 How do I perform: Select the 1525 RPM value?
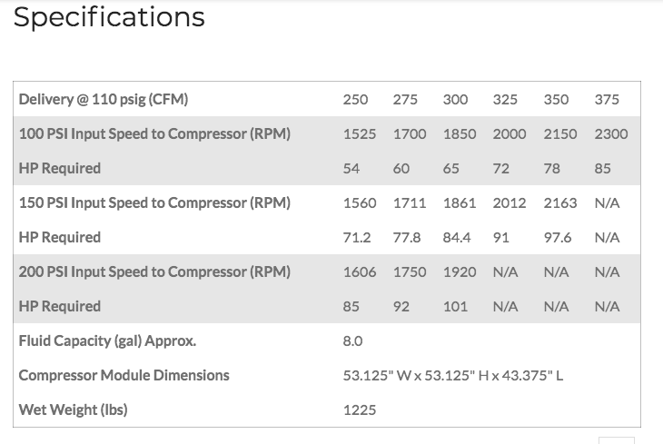point(360,134)
